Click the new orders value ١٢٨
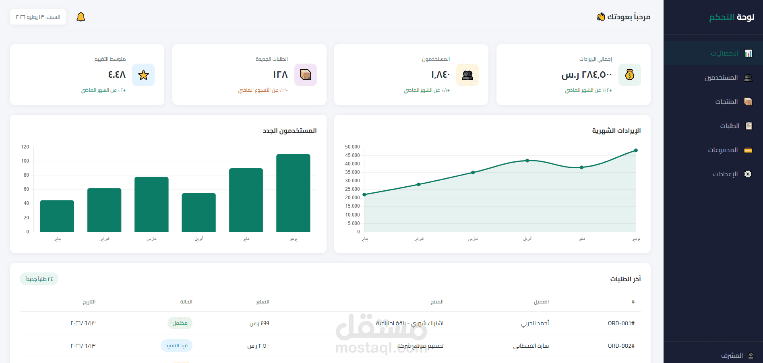The width and height of the screenshot is (763, 363). 280,75
